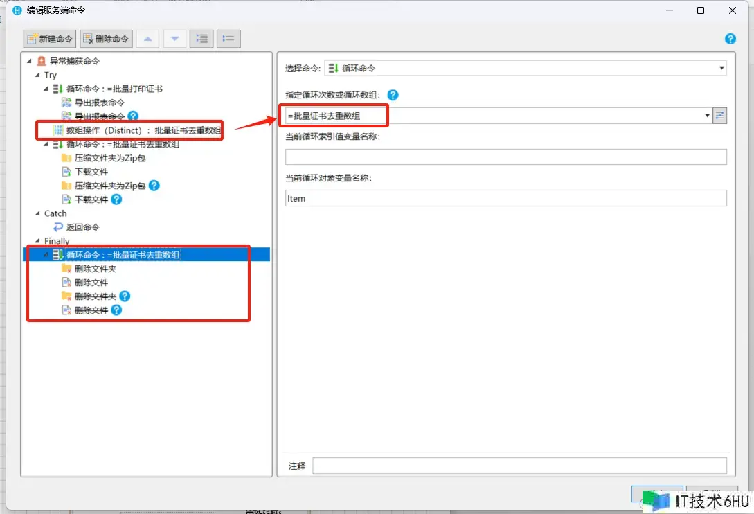The image size is (754, 514).
Task: Select the 数组操作 (Distinct) command in the tree
Action: click(x=143, y=130)
